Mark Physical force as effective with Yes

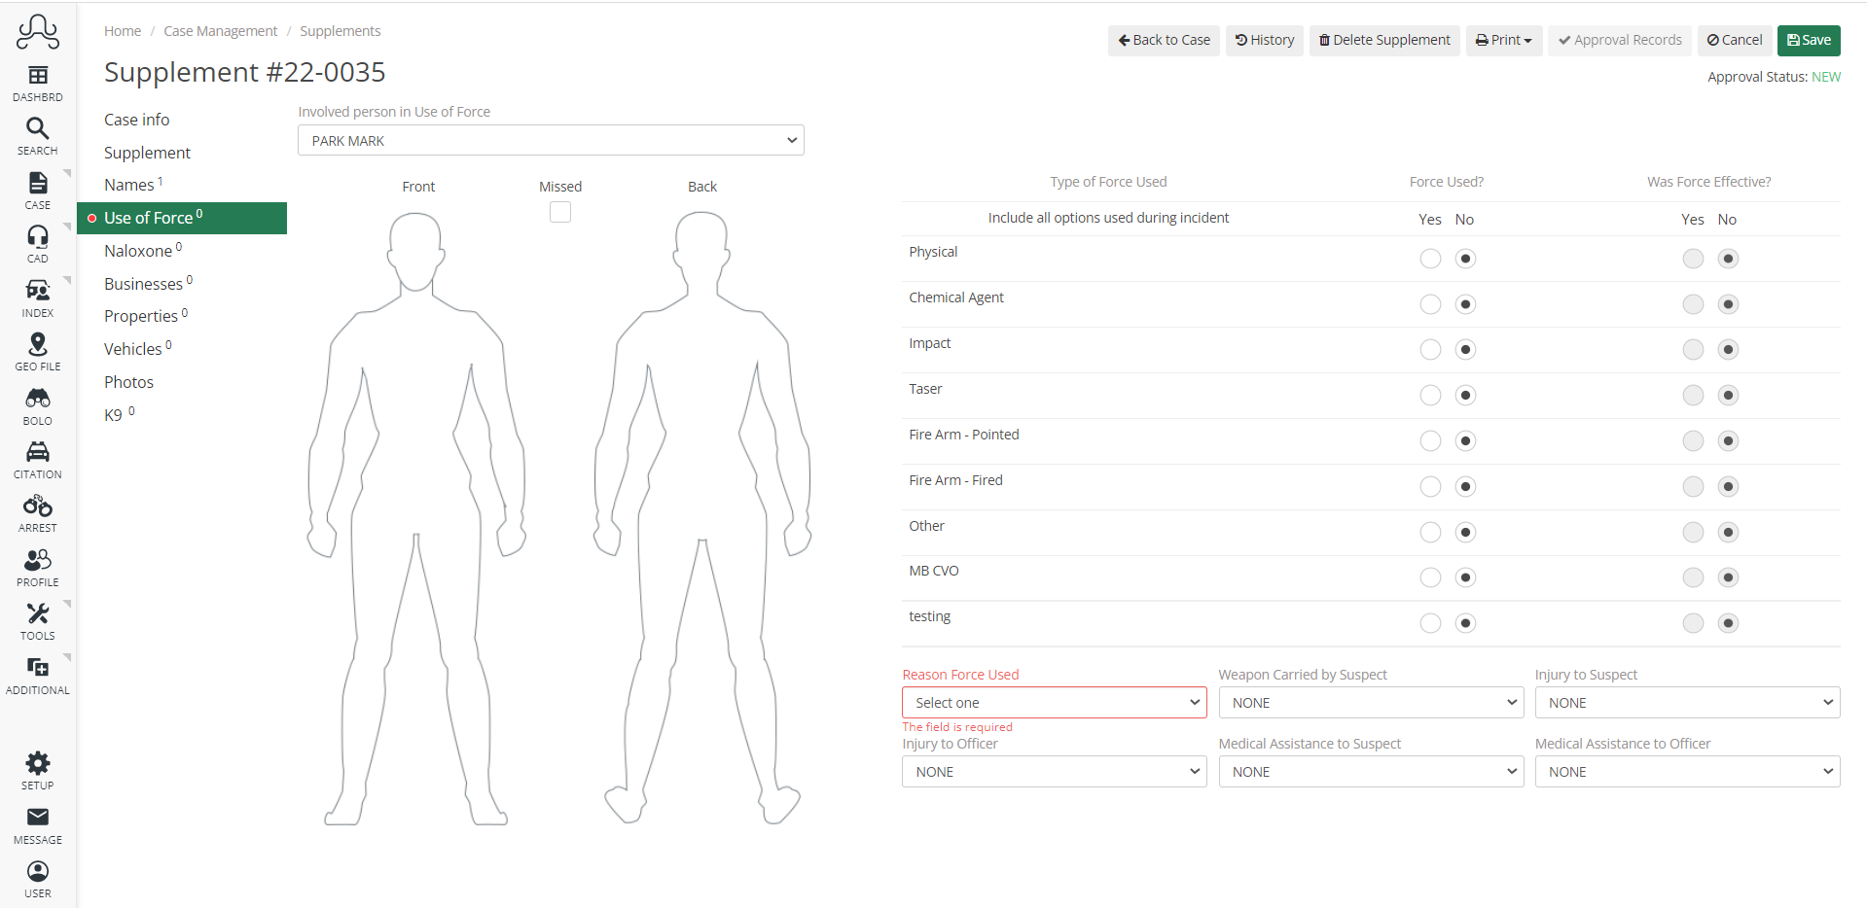point(1693,259)
